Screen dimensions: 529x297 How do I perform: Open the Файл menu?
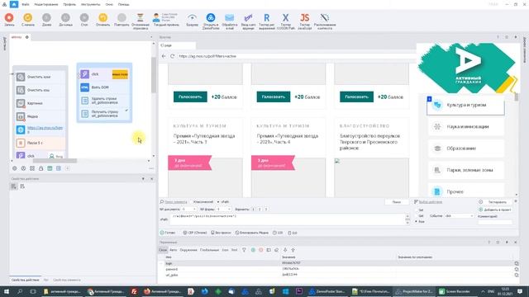click(26, 4)
